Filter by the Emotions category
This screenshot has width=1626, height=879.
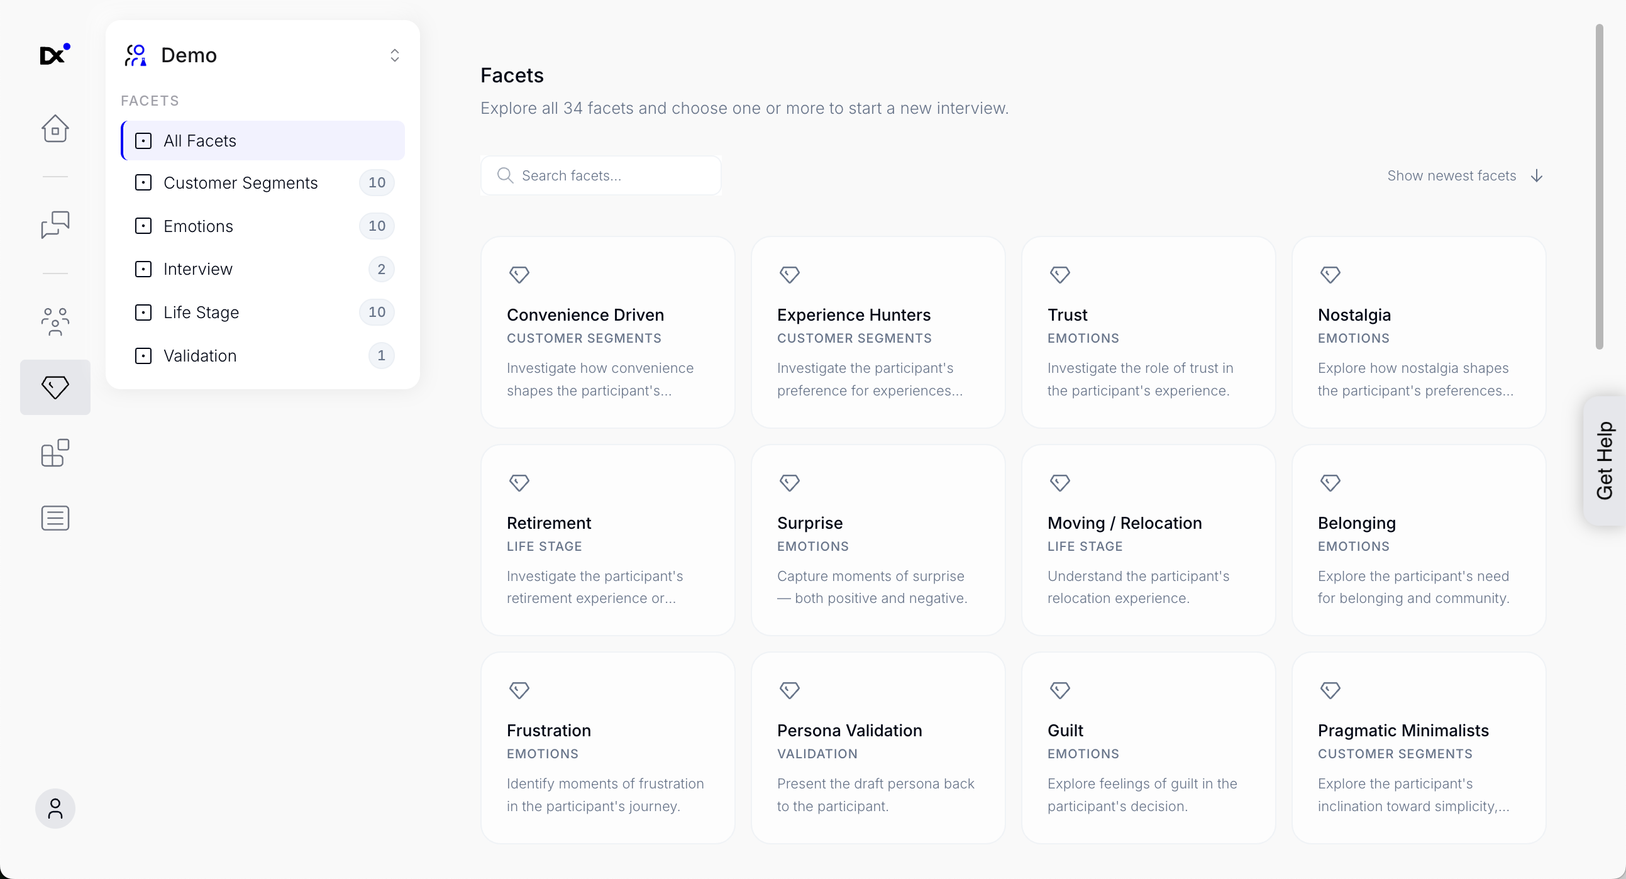[198, 226]
